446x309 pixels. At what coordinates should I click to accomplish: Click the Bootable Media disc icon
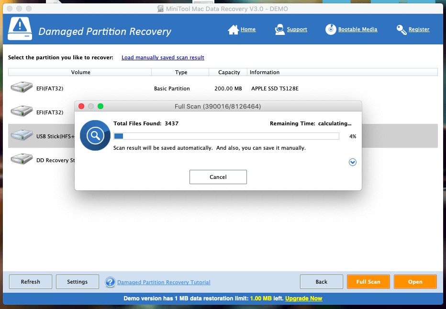click(x=331, y=29)
